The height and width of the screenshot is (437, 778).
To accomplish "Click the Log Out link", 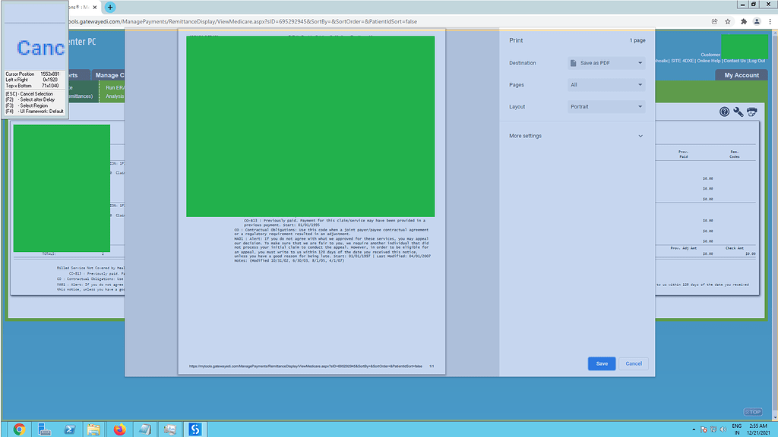I will 759,61.
